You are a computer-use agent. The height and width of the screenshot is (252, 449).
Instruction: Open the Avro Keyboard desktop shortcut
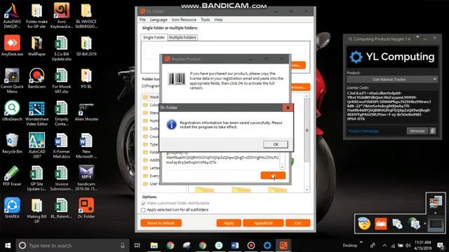61,15
